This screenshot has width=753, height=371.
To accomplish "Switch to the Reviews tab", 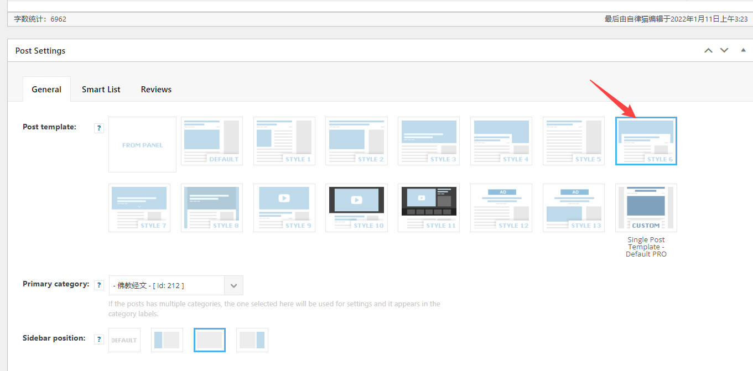I will [156, 89].
